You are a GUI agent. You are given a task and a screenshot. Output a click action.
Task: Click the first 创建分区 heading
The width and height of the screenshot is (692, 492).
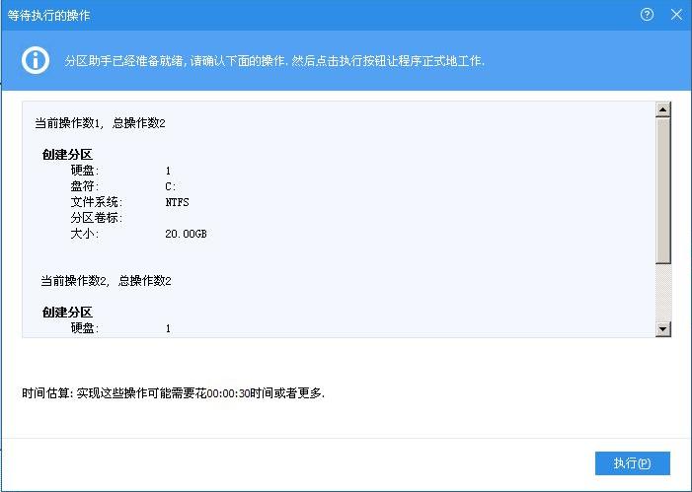(x=67, y=155)
